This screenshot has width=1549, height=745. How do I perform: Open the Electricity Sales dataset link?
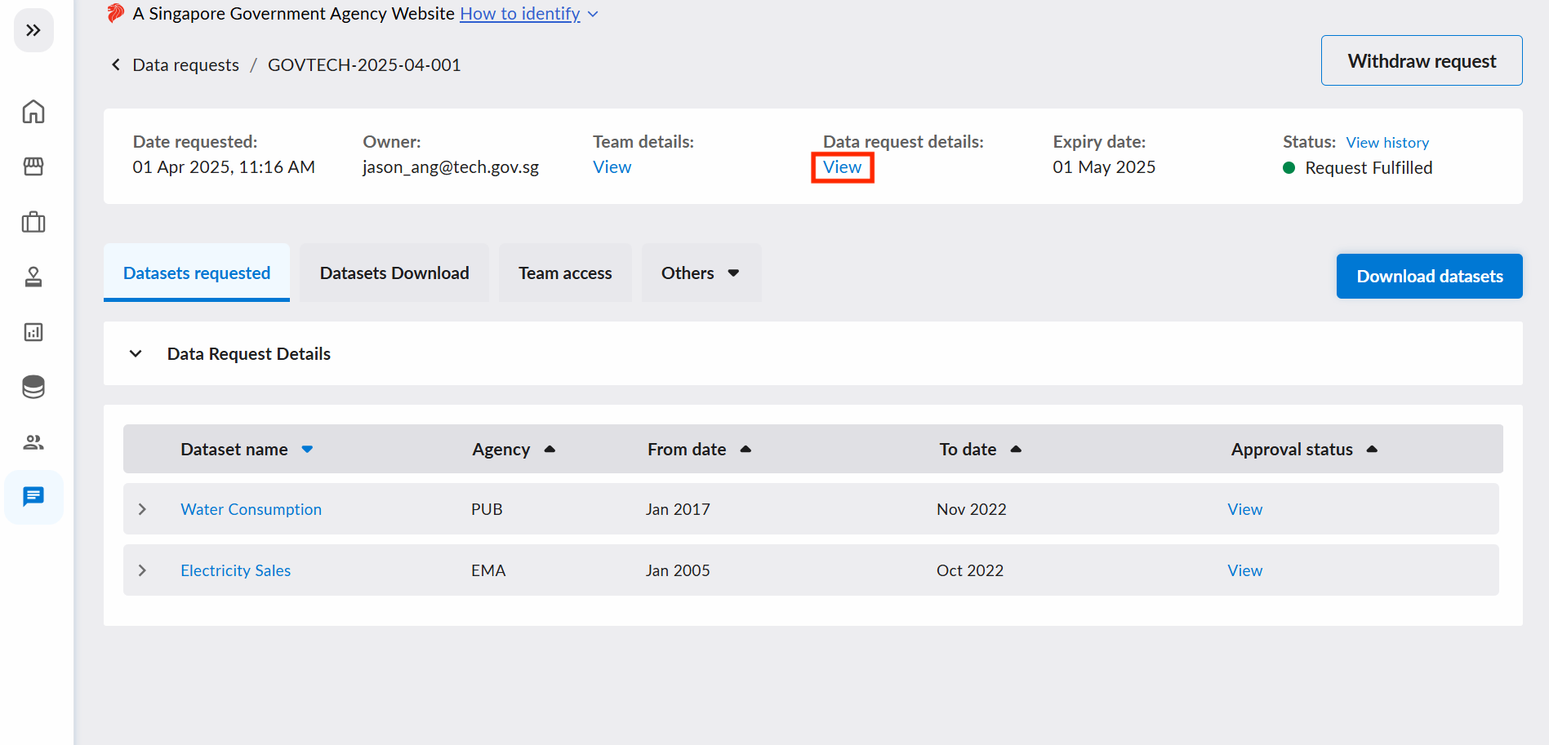click(x=235, y=570)
